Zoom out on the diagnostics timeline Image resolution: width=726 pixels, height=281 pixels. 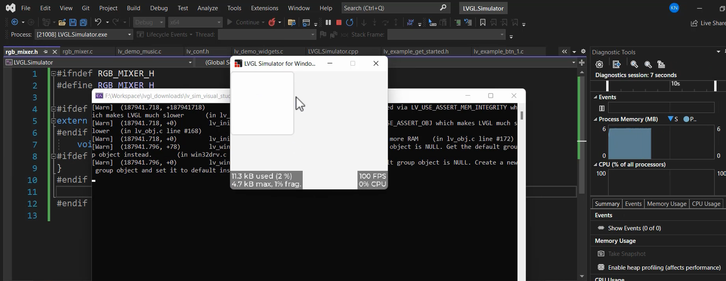point(648,64)
